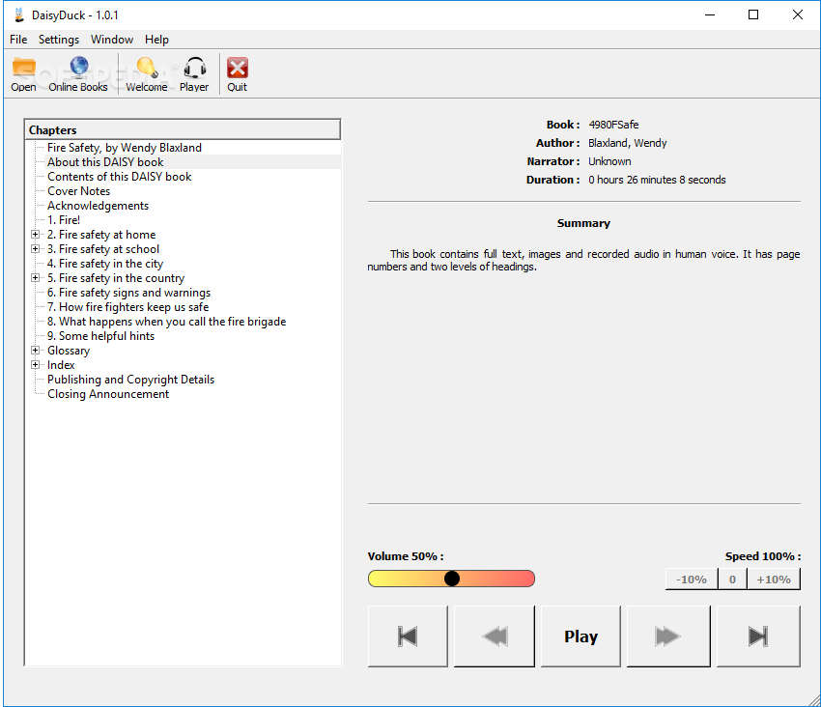This screenshot has width=821, height=707.
Task: Start playback with the Play button
Action: click(x=580, y=636)
